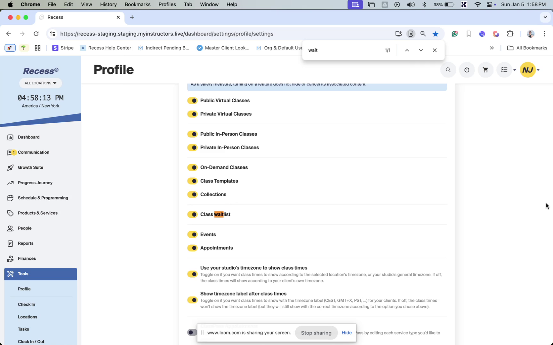Go back with the browser back arrow
This screenshot has height=345, width=553.
[9, 34]
